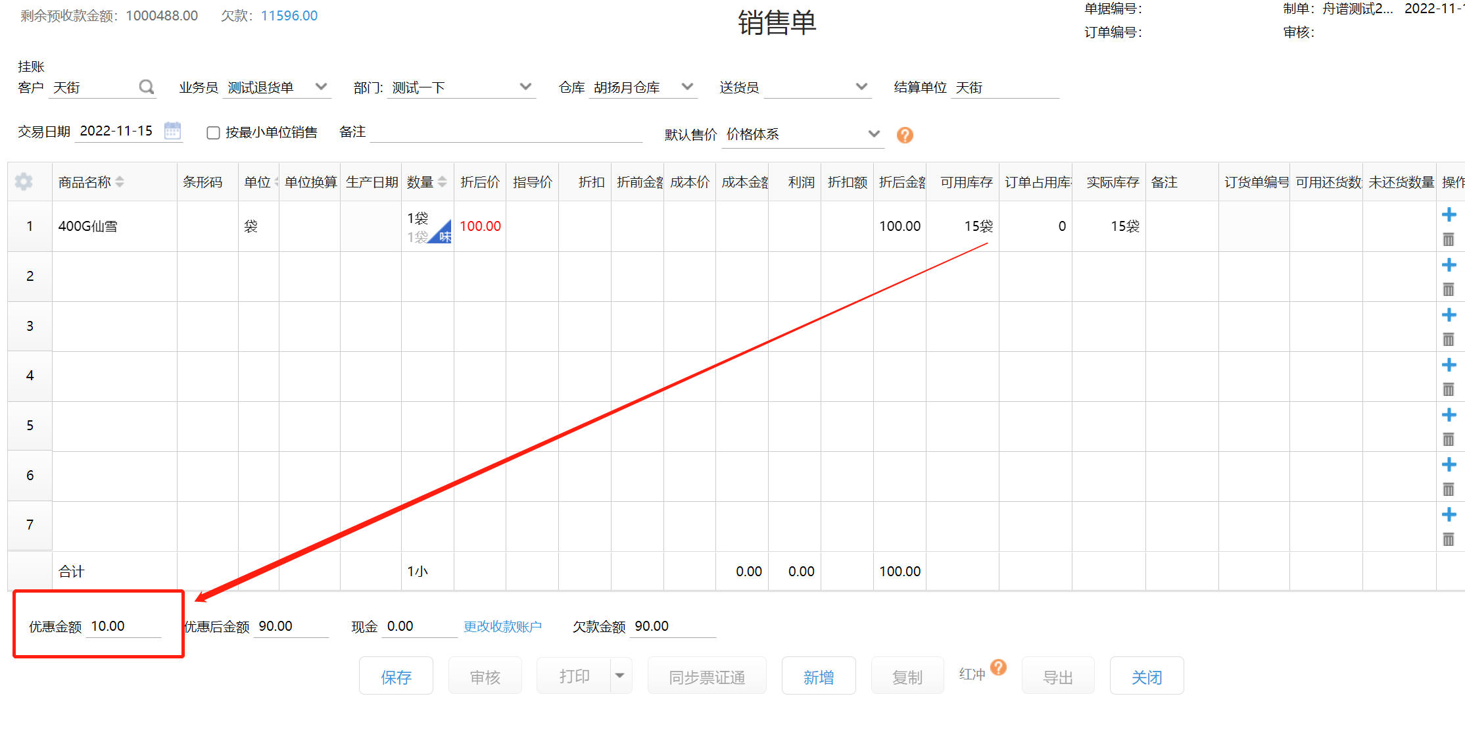This screenshot has width=1465, height=736.
Task: Click the 导出 button
Action: coord(1058,676)
